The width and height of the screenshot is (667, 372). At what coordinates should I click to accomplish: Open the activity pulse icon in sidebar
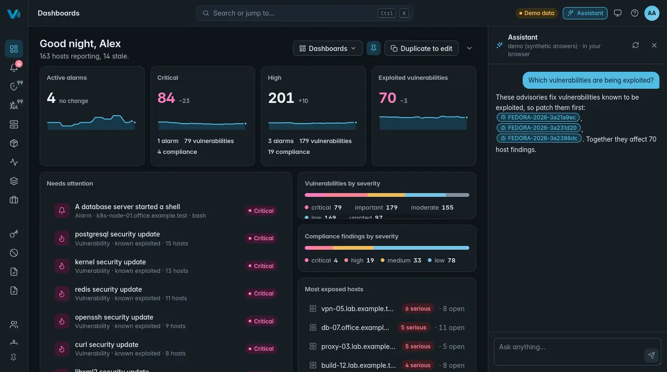pos(14,162)
